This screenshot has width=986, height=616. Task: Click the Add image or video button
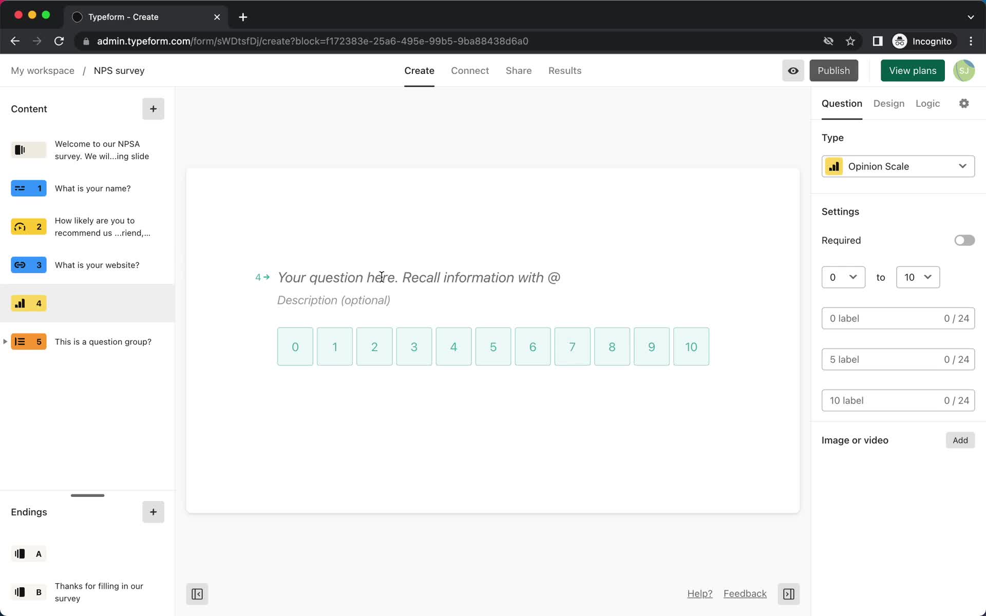(x=960, y=439)
